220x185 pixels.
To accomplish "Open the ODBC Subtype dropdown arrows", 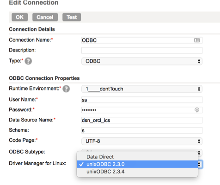I will point(199,153).
